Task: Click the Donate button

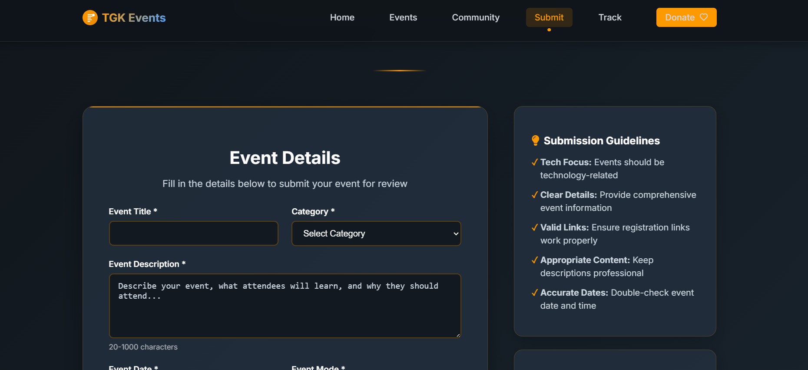Action: tap(686, 17)
